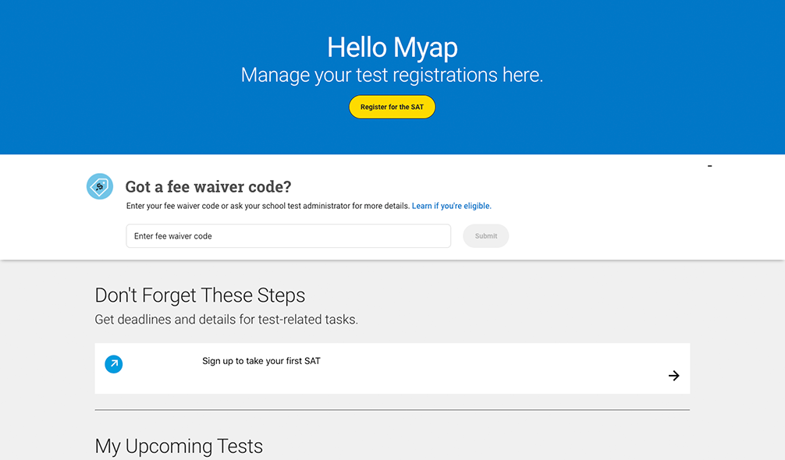Click the Don't Forget These Steps heading
The height and width of the screenshot is (460, 785).
coord(200,295)
